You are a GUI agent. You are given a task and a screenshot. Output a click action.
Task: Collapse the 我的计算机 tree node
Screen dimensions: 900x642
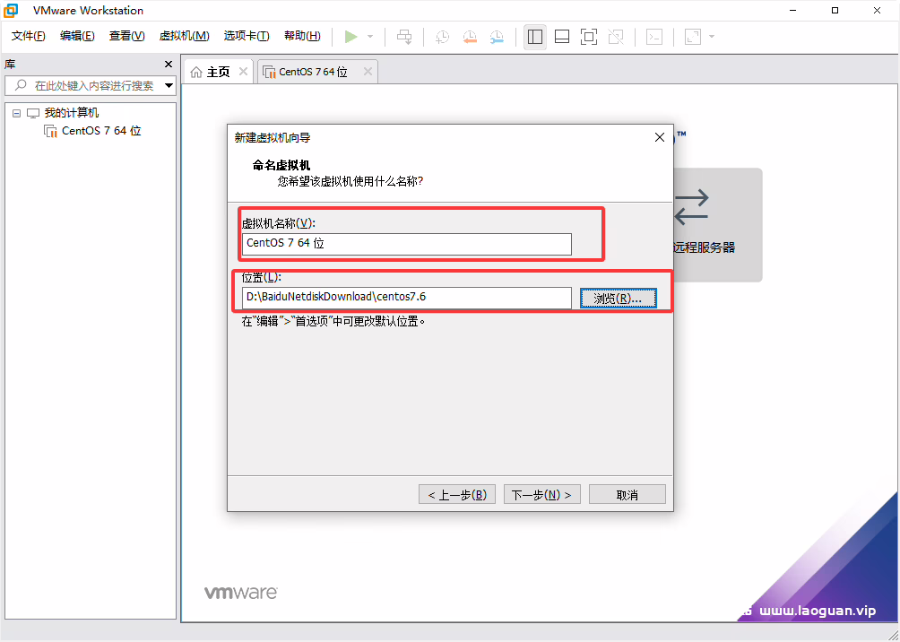click(15, 112)
